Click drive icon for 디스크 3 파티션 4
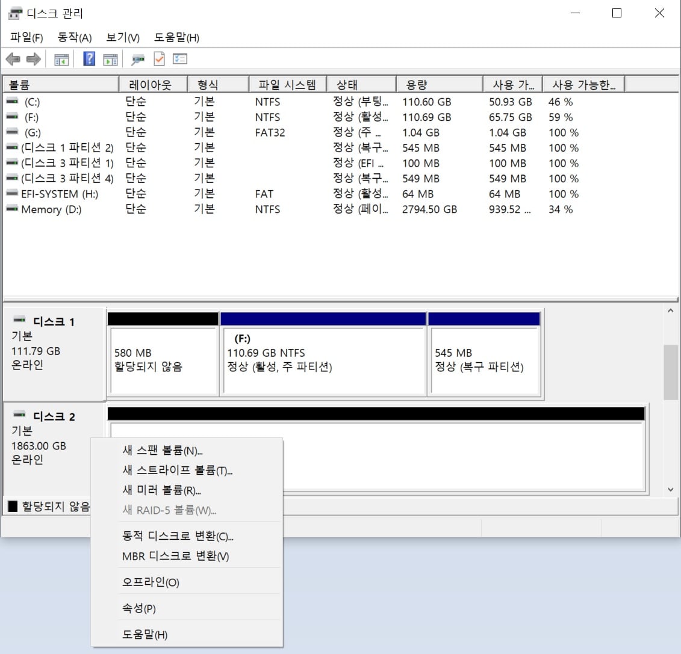The height and width of the screenshot is (654, 681). 12,178
